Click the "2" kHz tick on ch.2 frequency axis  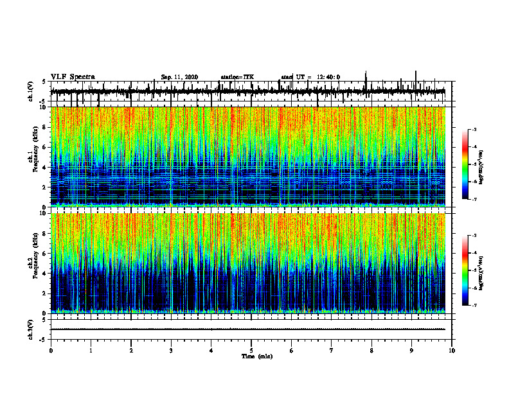pos(44,293)
